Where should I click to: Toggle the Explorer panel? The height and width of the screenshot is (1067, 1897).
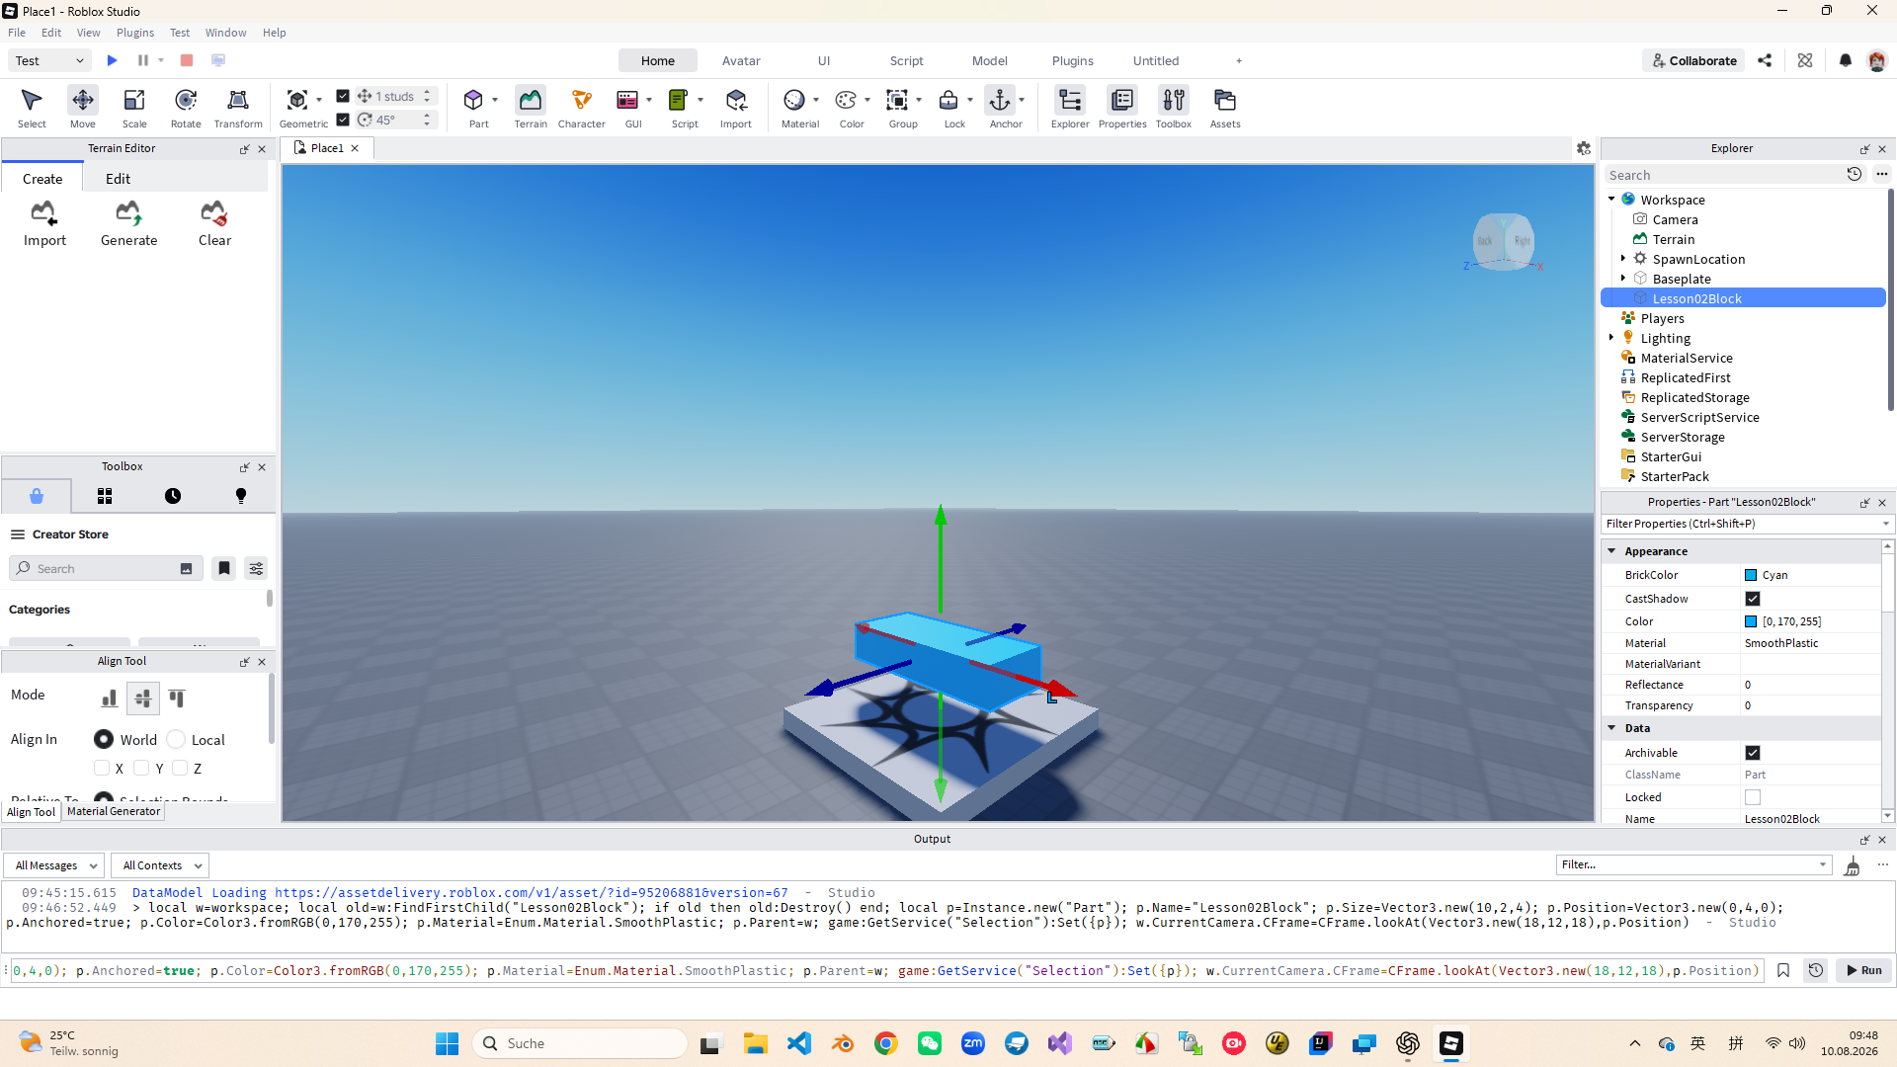[x=1070, y=108]
